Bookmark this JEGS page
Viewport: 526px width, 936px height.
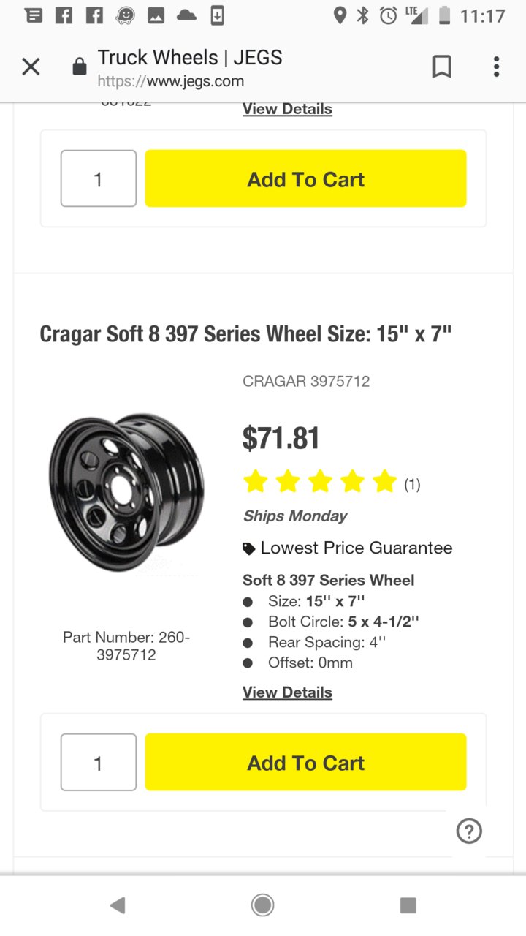pyautogui.click(x=441, y=67)
